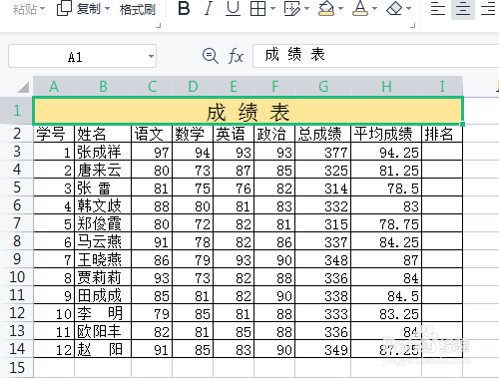
Task: Open font color dropdown arrow
Action: (x=374, y=9)
